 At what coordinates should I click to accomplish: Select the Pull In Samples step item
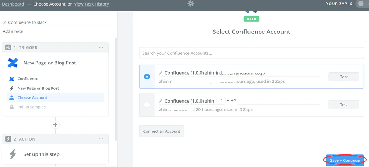55,107
